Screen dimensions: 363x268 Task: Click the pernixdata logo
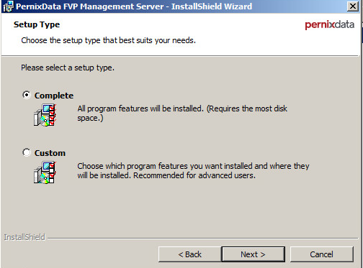(x=329, y=24)
